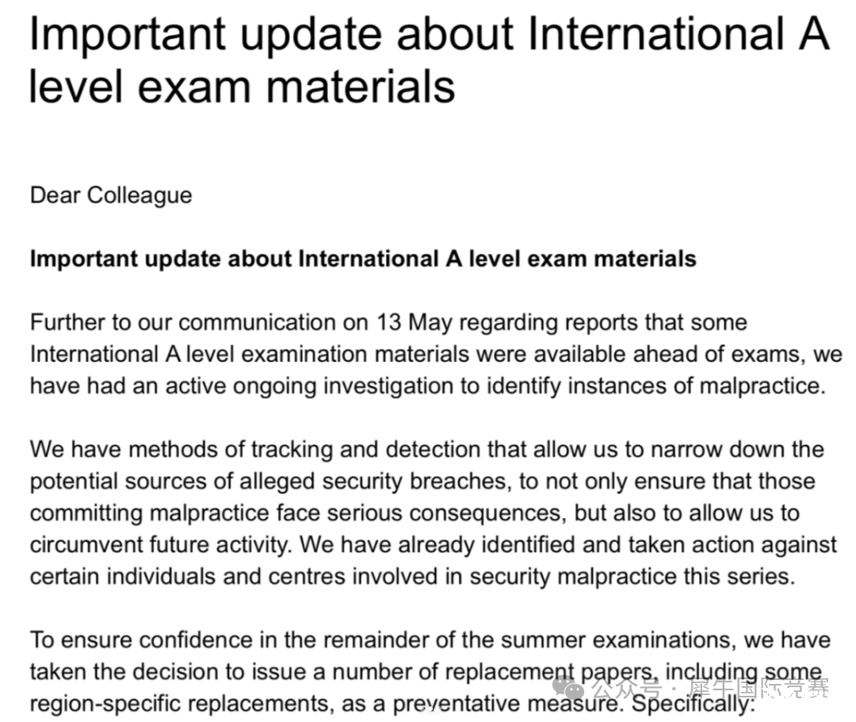Click the bold "Important update" subheading
This screenshot has height=722, width=856.
[363, 259]
